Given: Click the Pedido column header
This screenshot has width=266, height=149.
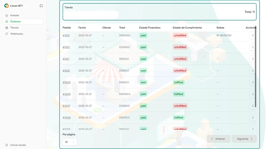Looking at the screenshot, I should click(x=67, y=28).
